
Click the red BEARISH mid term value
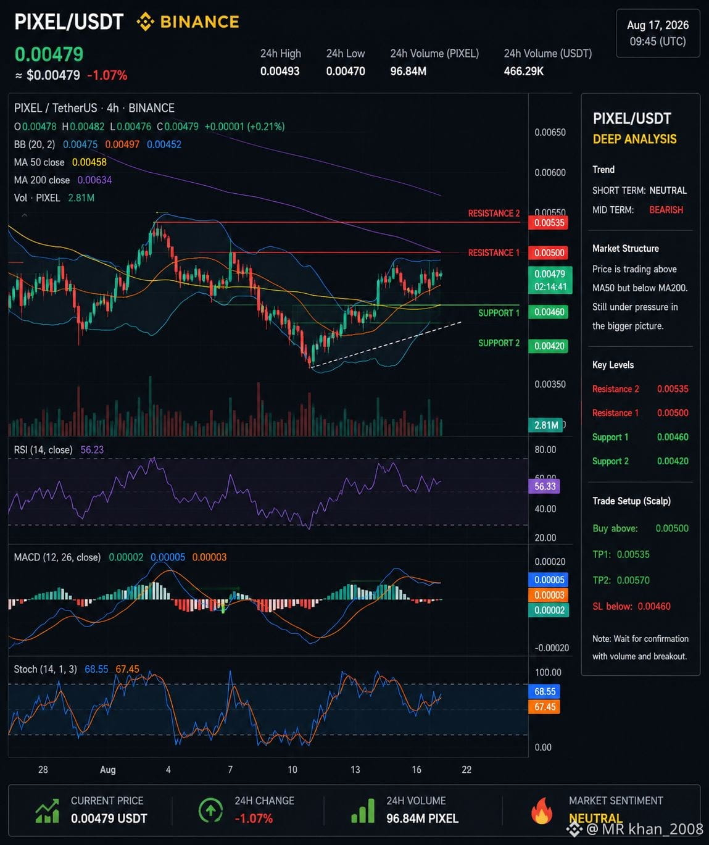(666, 210)
